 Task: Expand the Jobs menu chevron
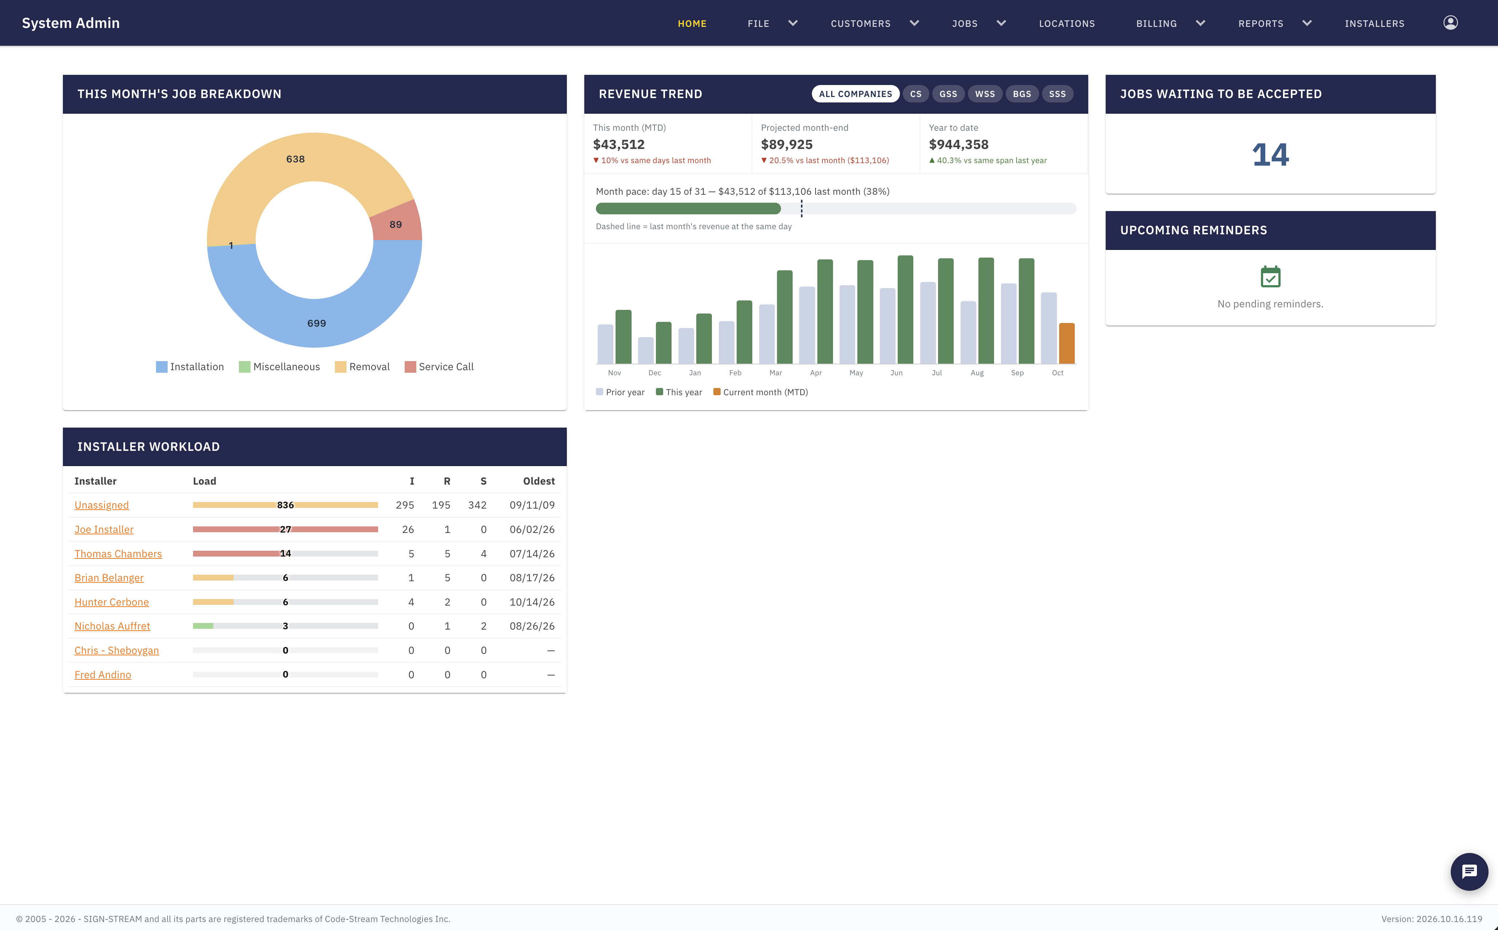click(x=1001, y=23)
